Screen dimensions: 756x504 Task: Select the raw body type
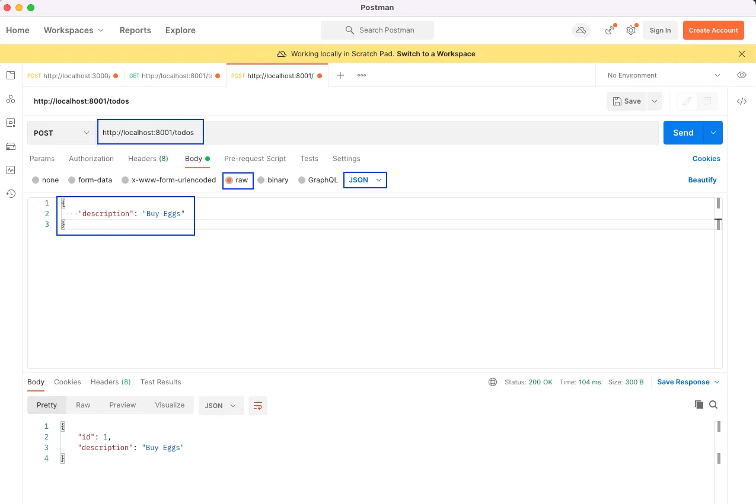[237, 180]
